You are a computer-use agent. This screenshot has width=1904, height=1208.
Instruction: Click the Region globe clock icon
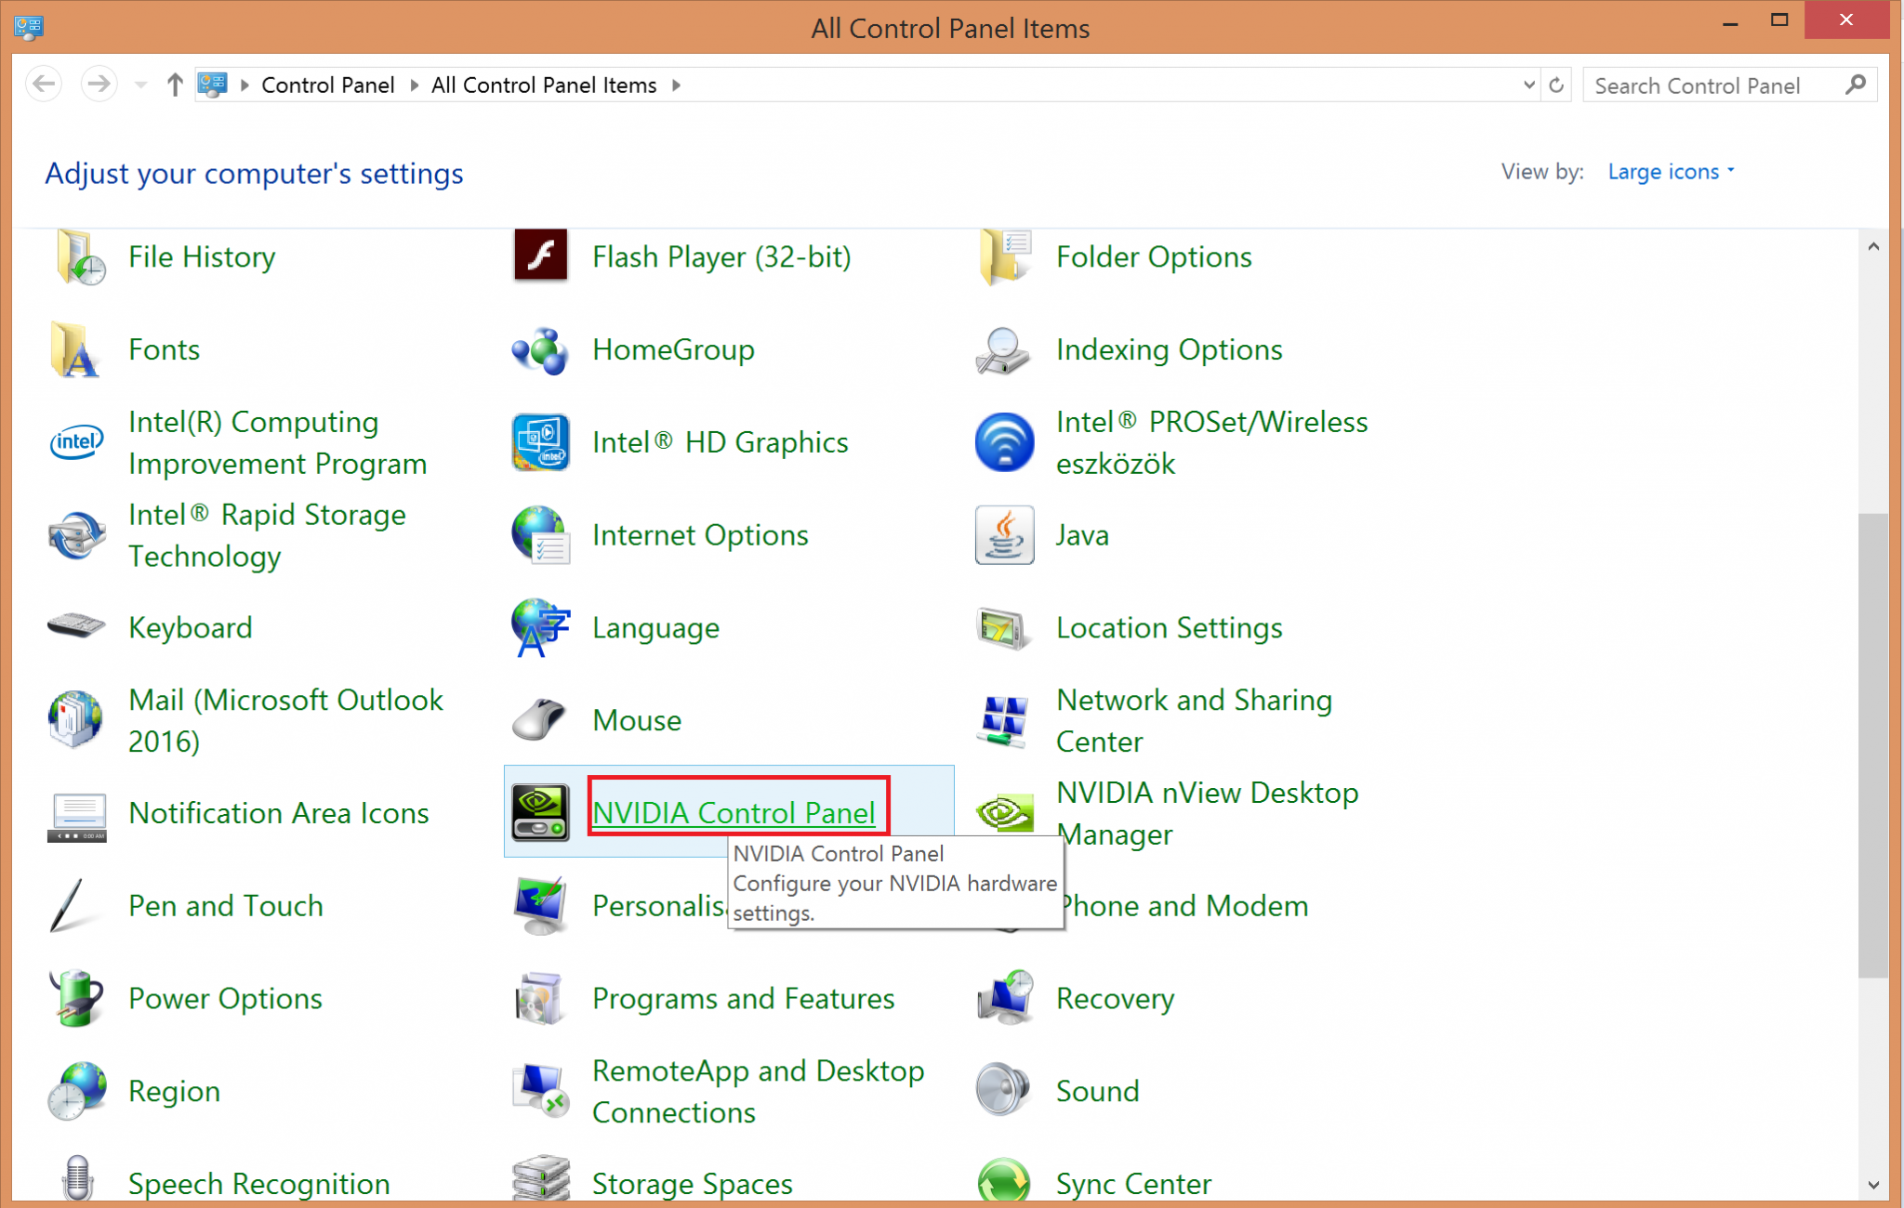tap(77, 1091)
